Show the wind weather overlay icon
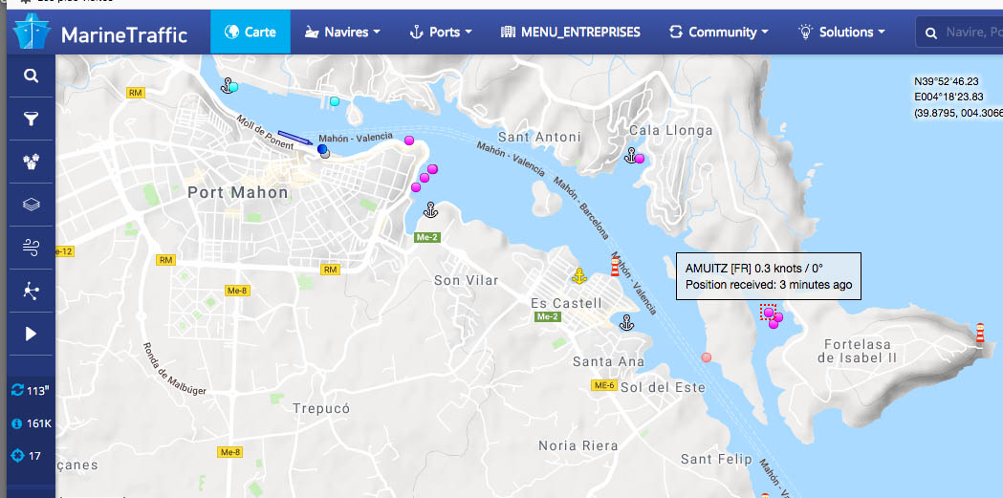This screenshot has height=498, width=1003. point(31,248)
